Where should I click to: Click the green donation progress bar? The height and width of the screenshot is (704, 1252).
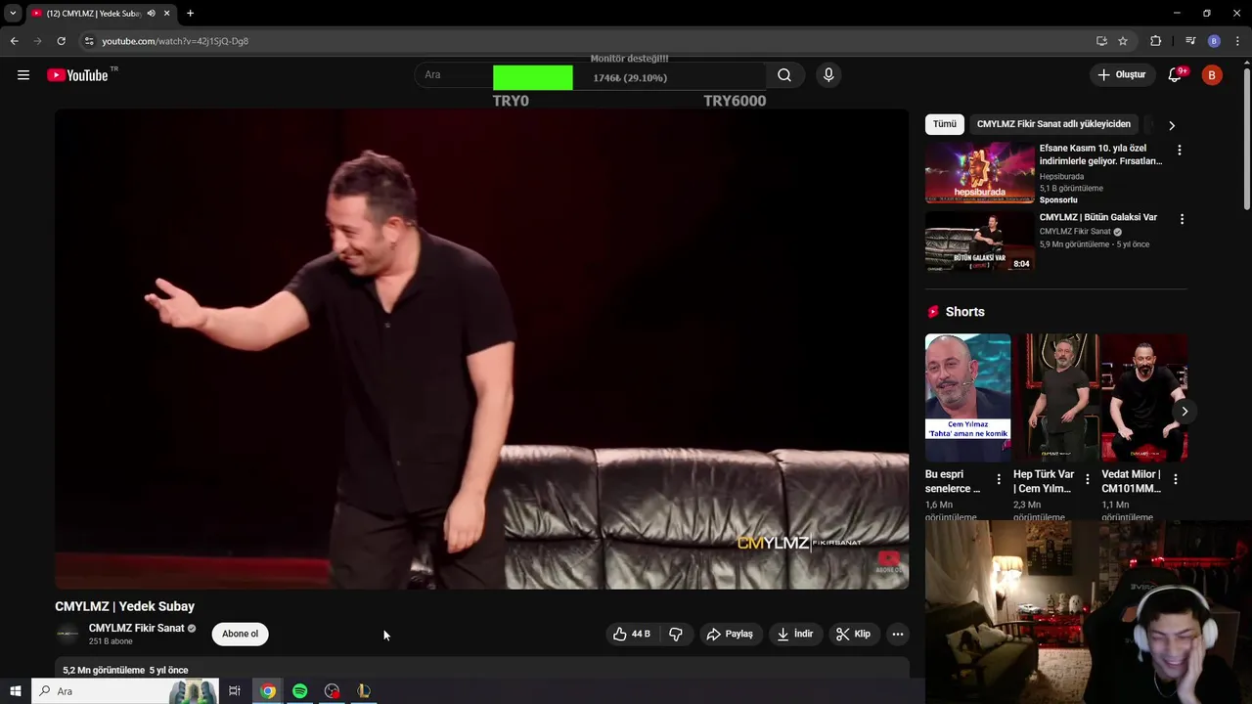pos(533,78)
